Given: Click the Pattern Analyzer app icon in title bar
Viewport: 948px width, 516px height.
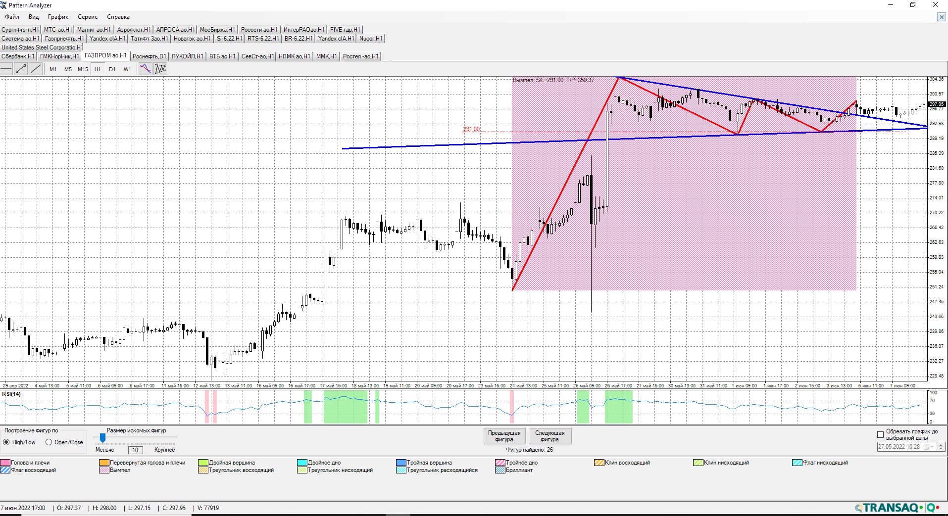Looking at the screenshot, I should (4, 5).
